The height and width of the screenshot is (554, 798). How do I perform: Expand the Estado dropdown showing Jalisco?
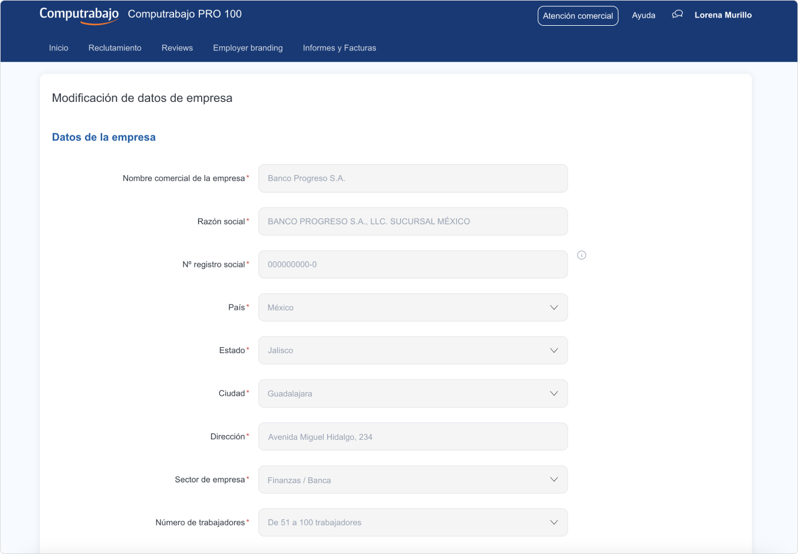point(413,350)
